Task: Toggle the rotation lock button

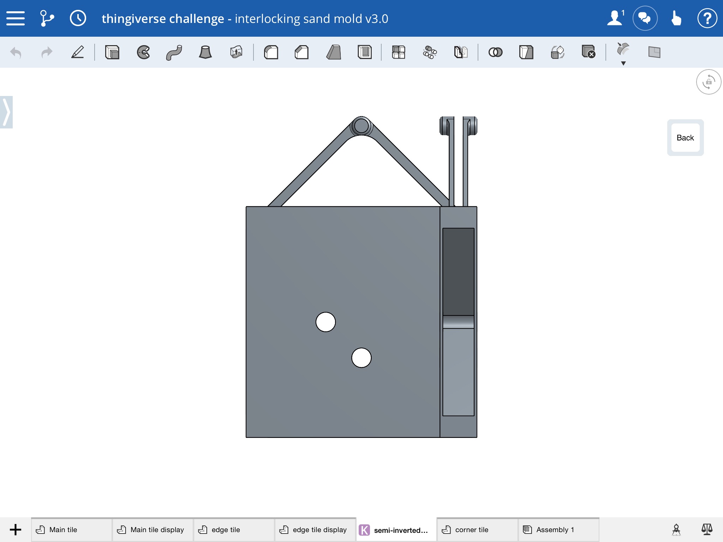Action: (x=709, y=82)
